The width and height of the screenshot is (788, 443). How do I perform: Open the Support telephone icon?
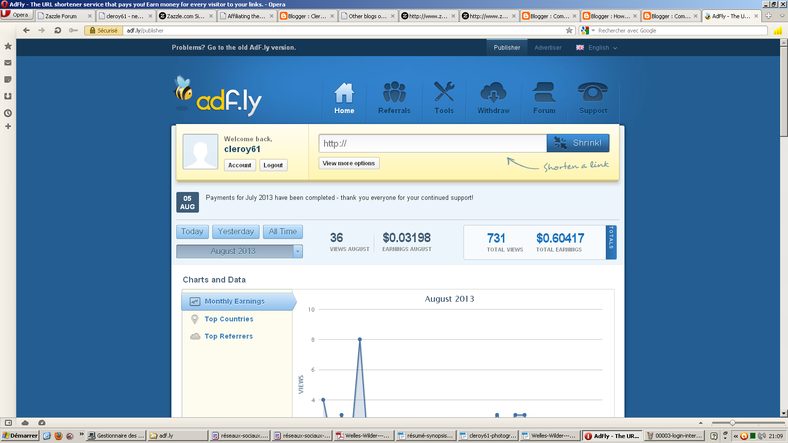(x=593, y=92)
